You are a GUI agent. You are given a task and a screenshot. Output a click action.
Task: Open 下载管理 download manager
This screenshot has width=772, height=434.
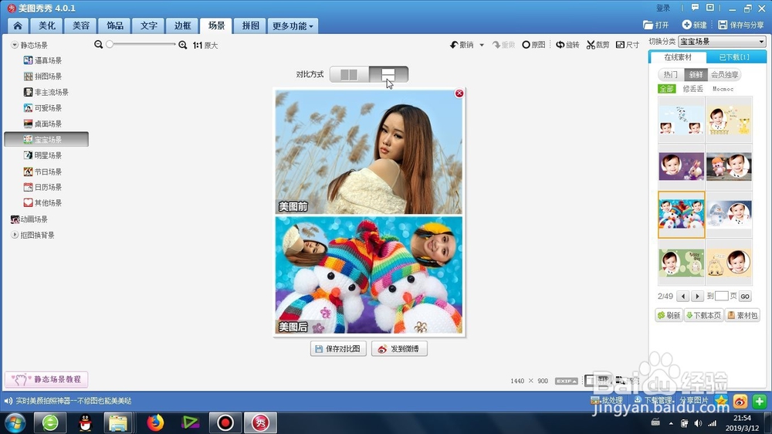pyautogui.click(x=653, y=400)
